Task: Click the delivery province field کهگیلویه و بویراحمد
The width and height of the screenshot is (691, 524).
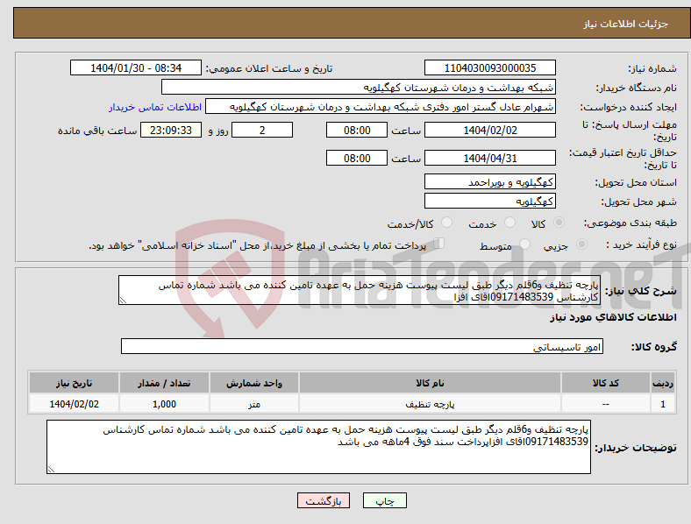Action: coord(490,182)
